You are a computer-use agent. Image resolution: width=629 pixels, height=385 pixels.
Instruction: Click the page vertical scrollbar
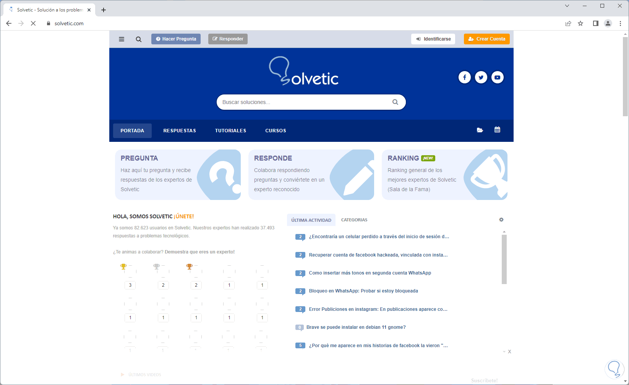click(x=625, y=76)
